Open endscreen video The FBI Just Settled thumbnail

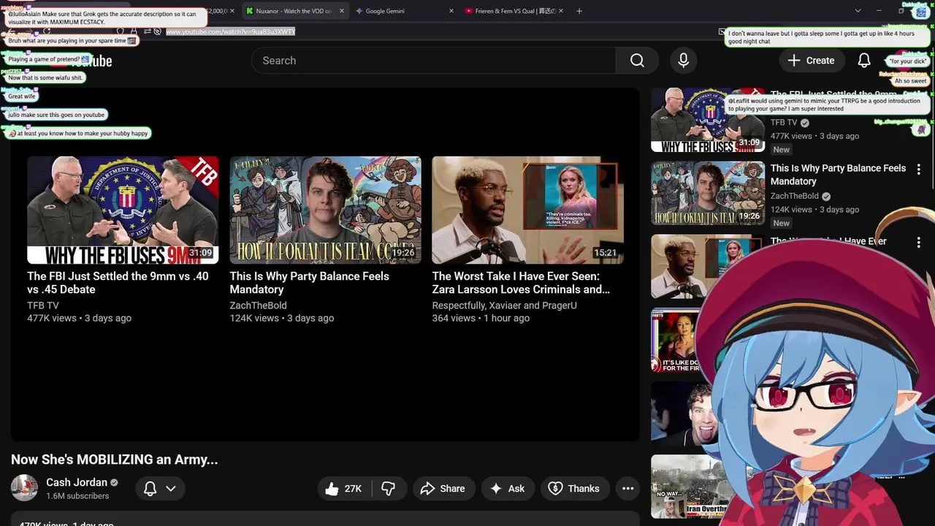click(123, 210)
